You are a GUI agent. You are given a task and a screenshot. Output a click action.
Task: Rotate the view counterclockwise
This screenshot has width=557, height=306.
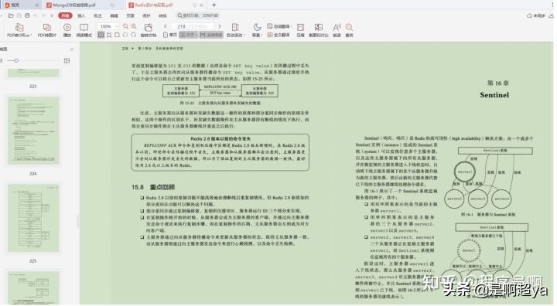pos(125,35)
